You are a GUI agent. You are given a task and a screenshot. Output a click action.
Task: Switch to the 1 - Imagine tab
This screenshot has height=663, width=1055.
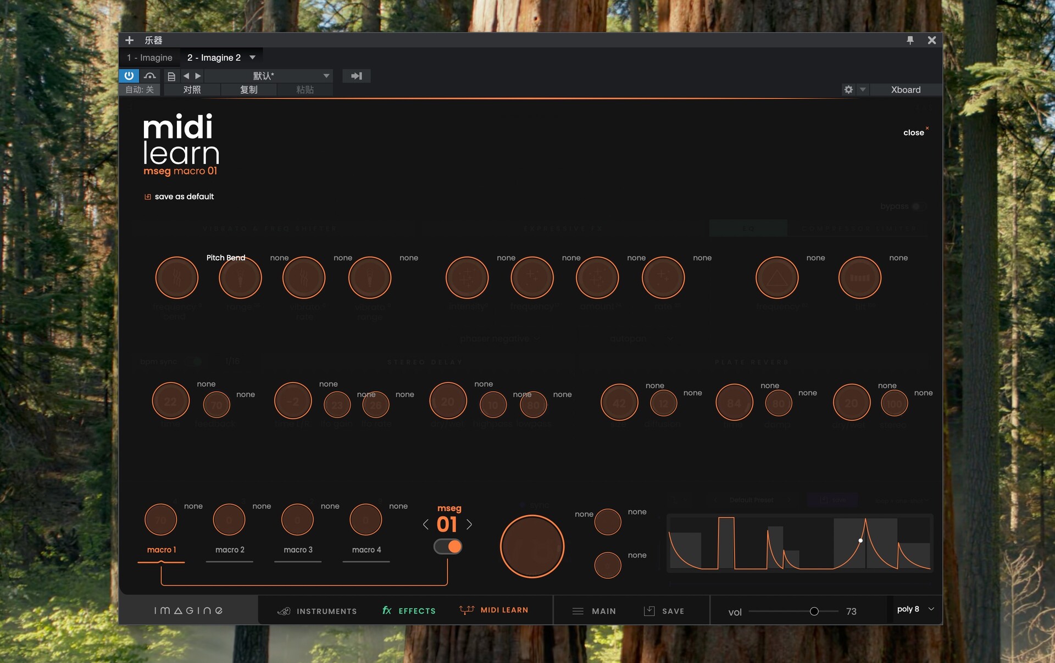pyautogui.click(x=149, y=58)
